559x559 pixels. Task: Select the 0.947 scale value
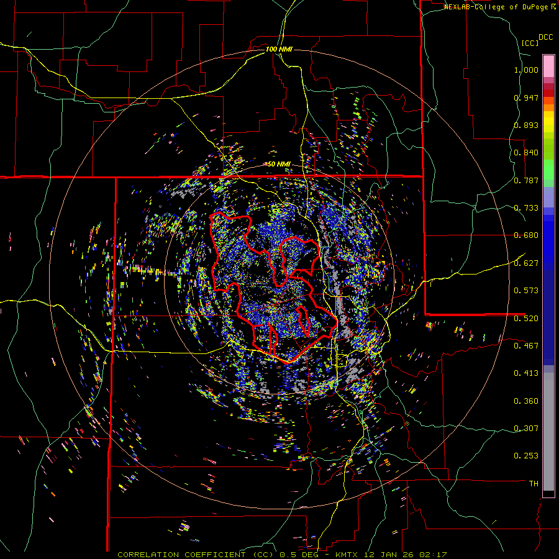click(x=526, y=98)
